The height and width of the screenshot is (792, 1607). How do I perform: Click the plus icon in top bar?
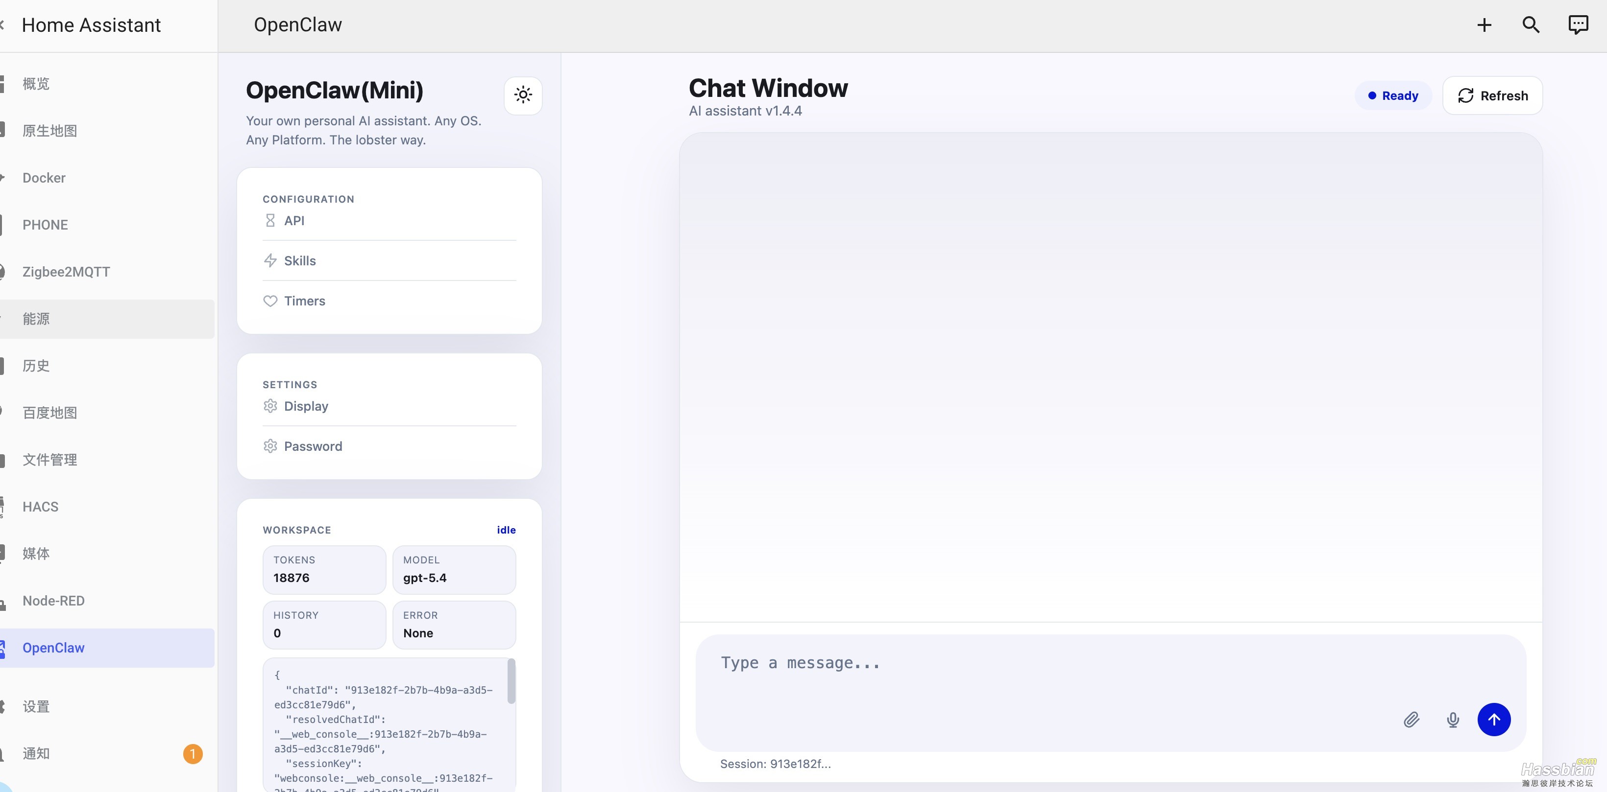pyautogui.click(x=1484, y=25)
